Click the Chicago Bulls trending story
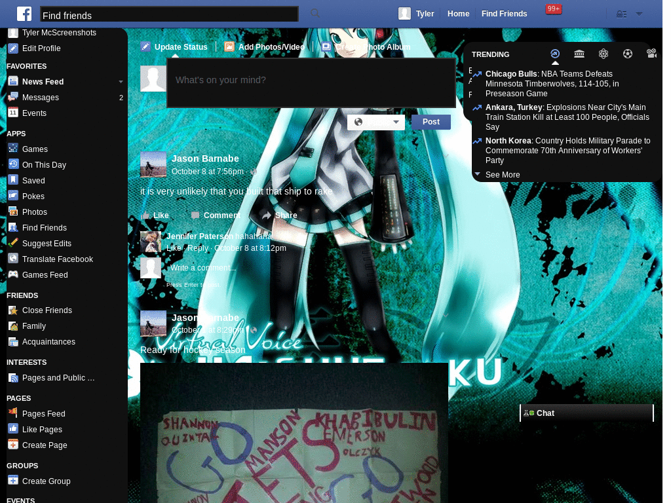Viewport: 671px width, 503px height. tap(552, 83)
